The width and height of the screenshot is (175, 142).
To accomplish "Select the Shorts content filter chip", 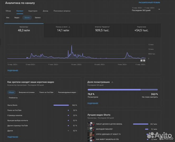I will (27, 18).
